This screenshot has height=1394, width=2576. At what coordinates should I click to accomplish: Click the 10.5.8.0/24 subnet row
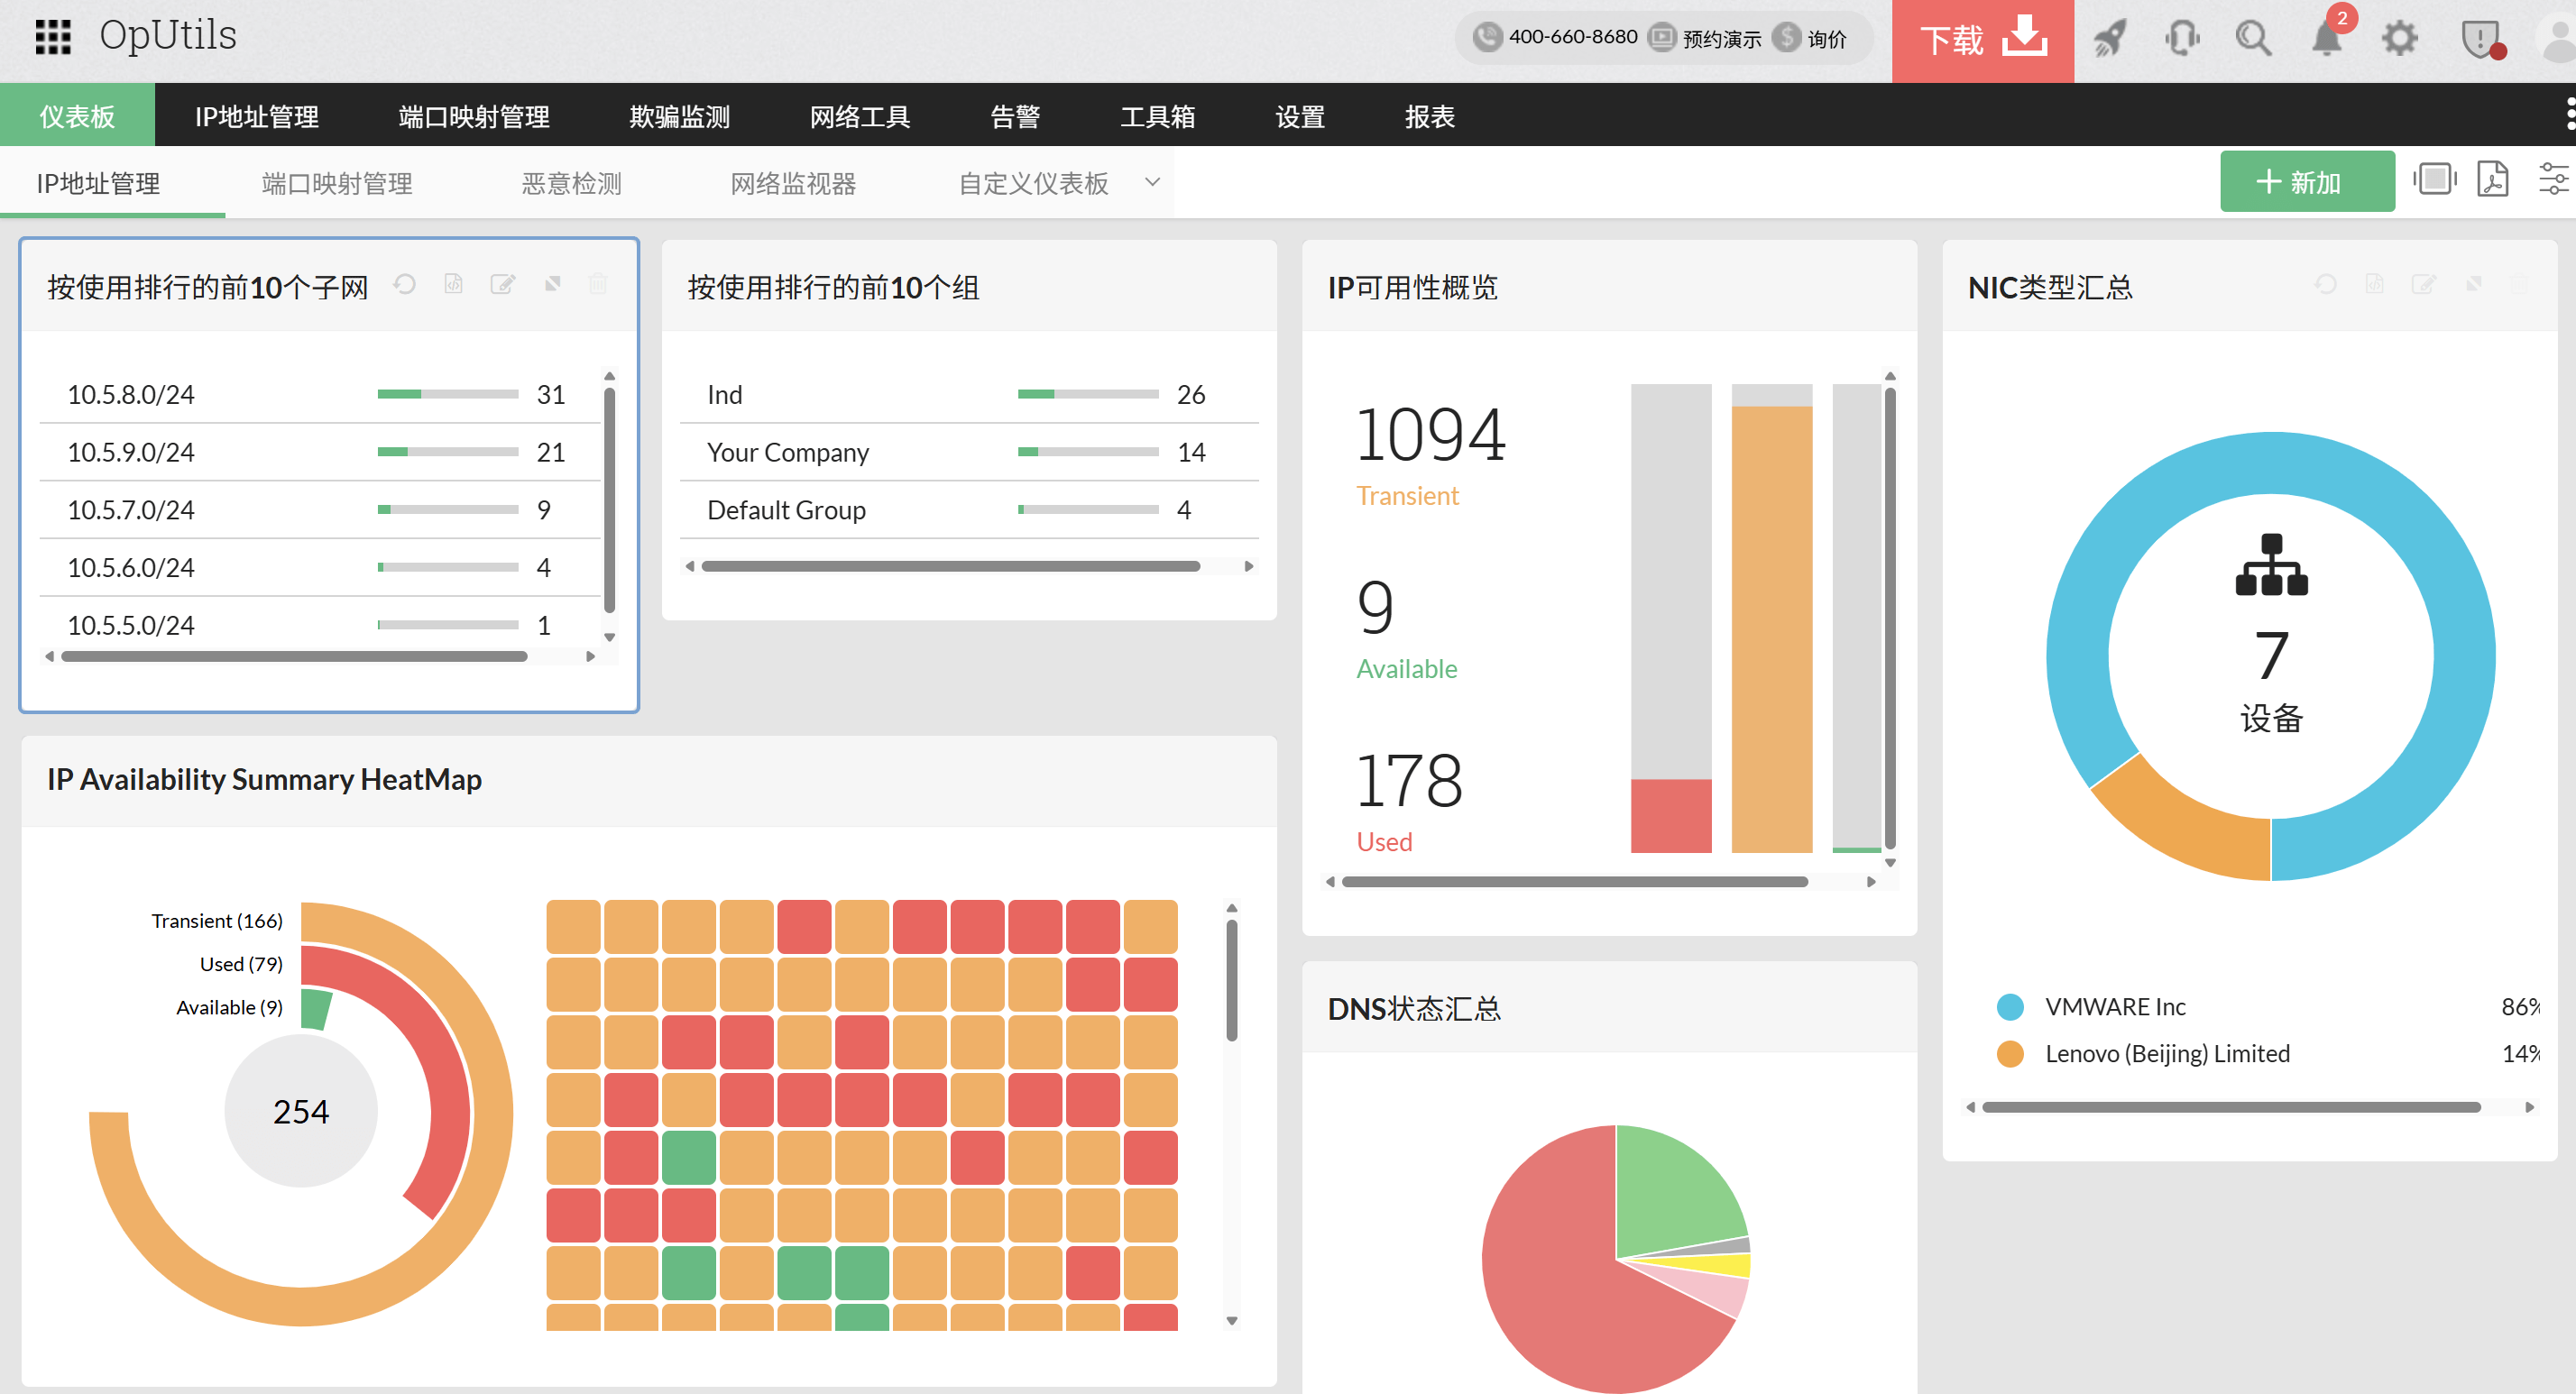click(x=130, y=395)
